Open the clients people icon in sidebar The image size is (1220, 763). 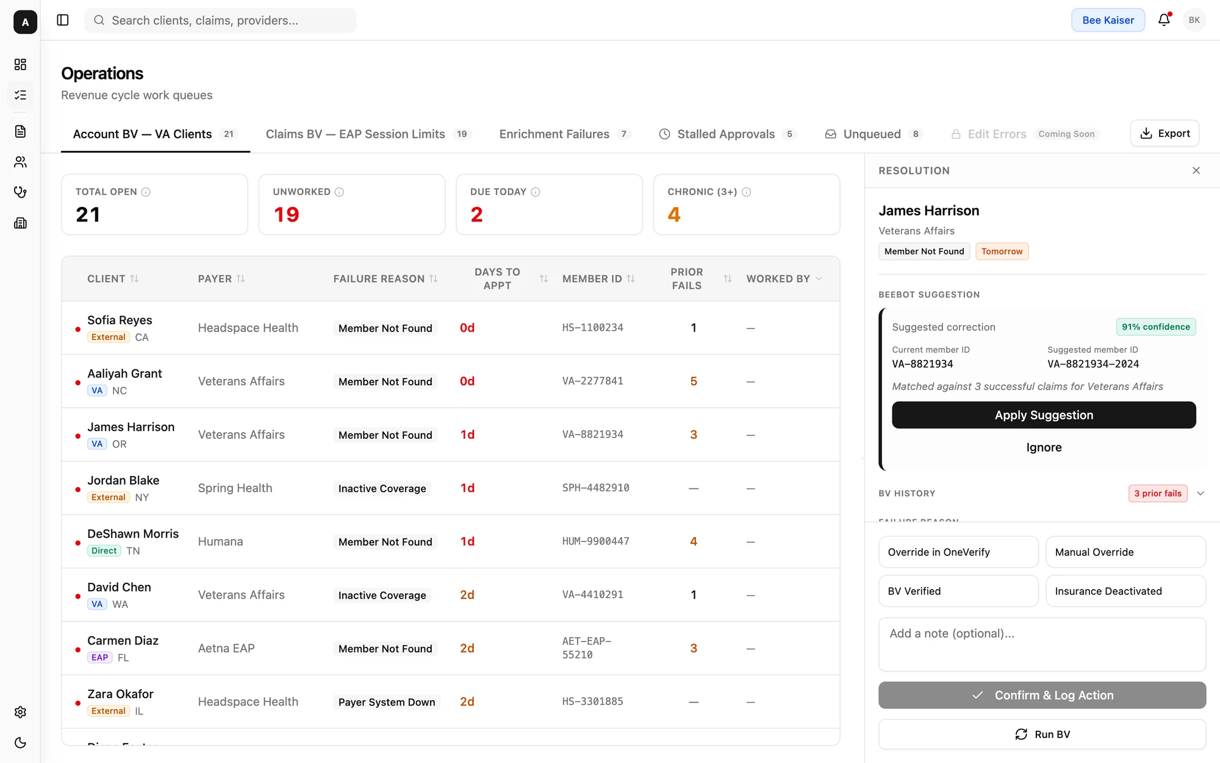(x=20, y=162)
